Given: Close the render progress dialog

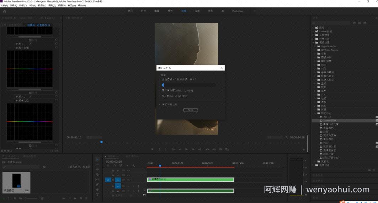Looking at the screenshot, I should point(222,68).
